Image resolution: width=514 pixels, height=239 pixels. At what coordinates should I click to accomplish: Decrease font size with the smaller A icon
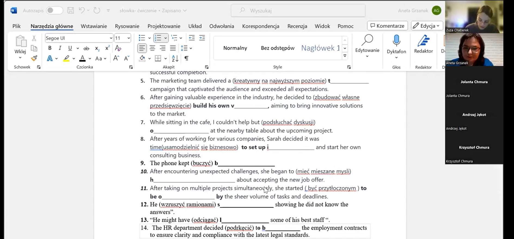pyautogui.click(x=127, y=58)
